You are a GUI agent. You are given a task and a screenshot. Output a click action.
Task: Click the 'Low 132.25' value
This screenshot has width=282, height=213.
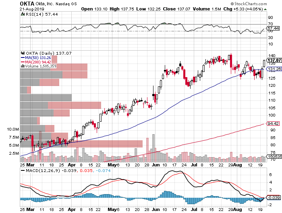click(148, 9)
